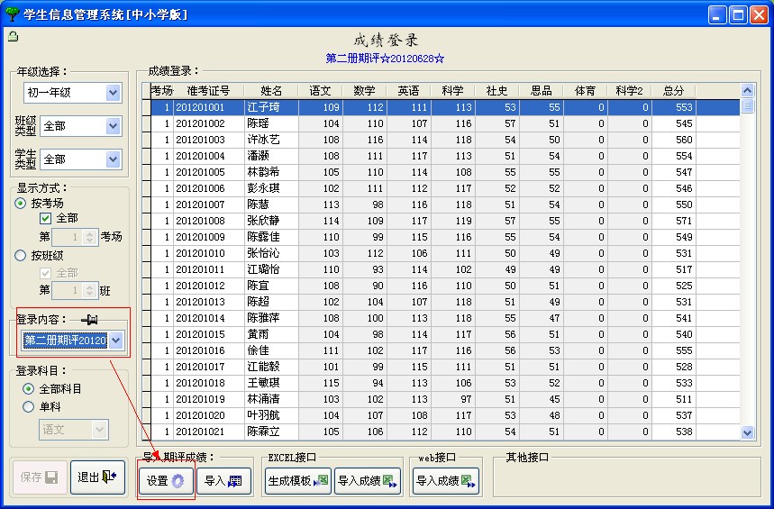Click the disabled 保存 save button
Screen dimensions: 774x509
click(39, 477)
